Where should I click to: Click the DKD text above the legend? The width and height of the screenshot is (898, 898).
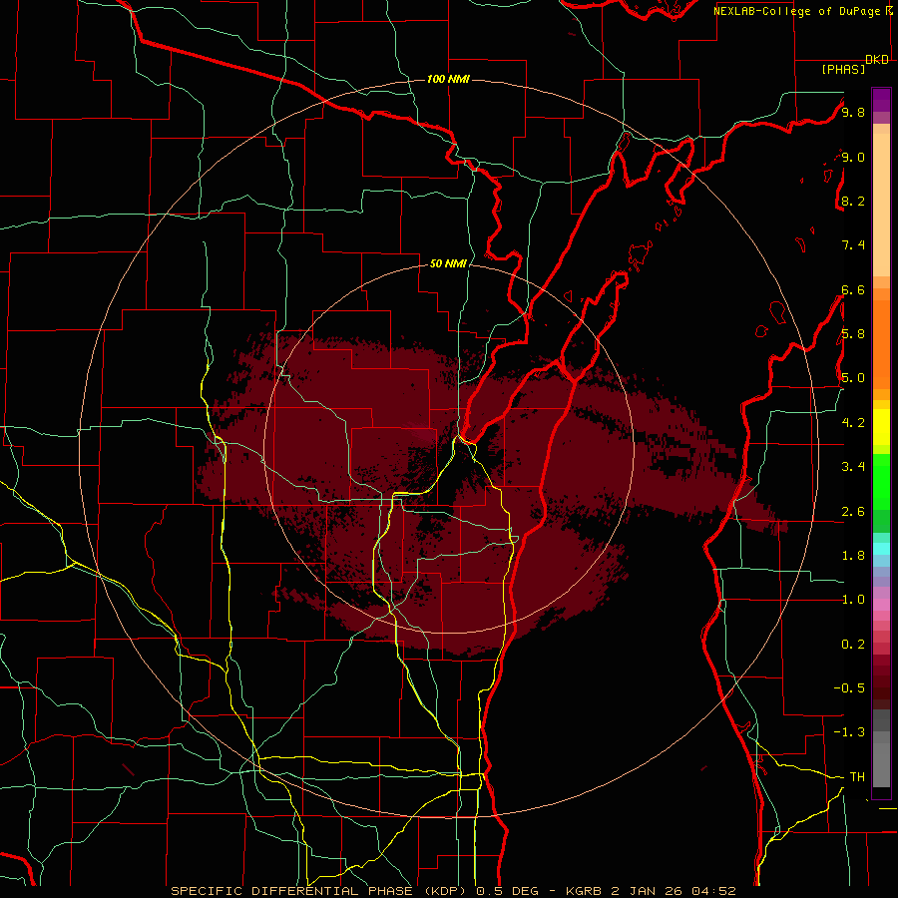tap(876, 60)
